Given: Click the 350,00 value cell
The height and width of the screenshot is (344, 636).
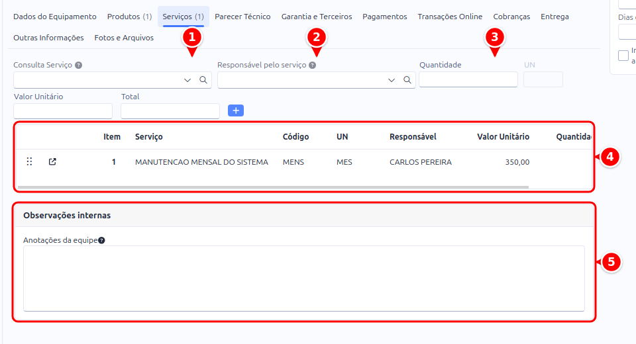Looking at the screenshot, I should [x=517, y=162].
